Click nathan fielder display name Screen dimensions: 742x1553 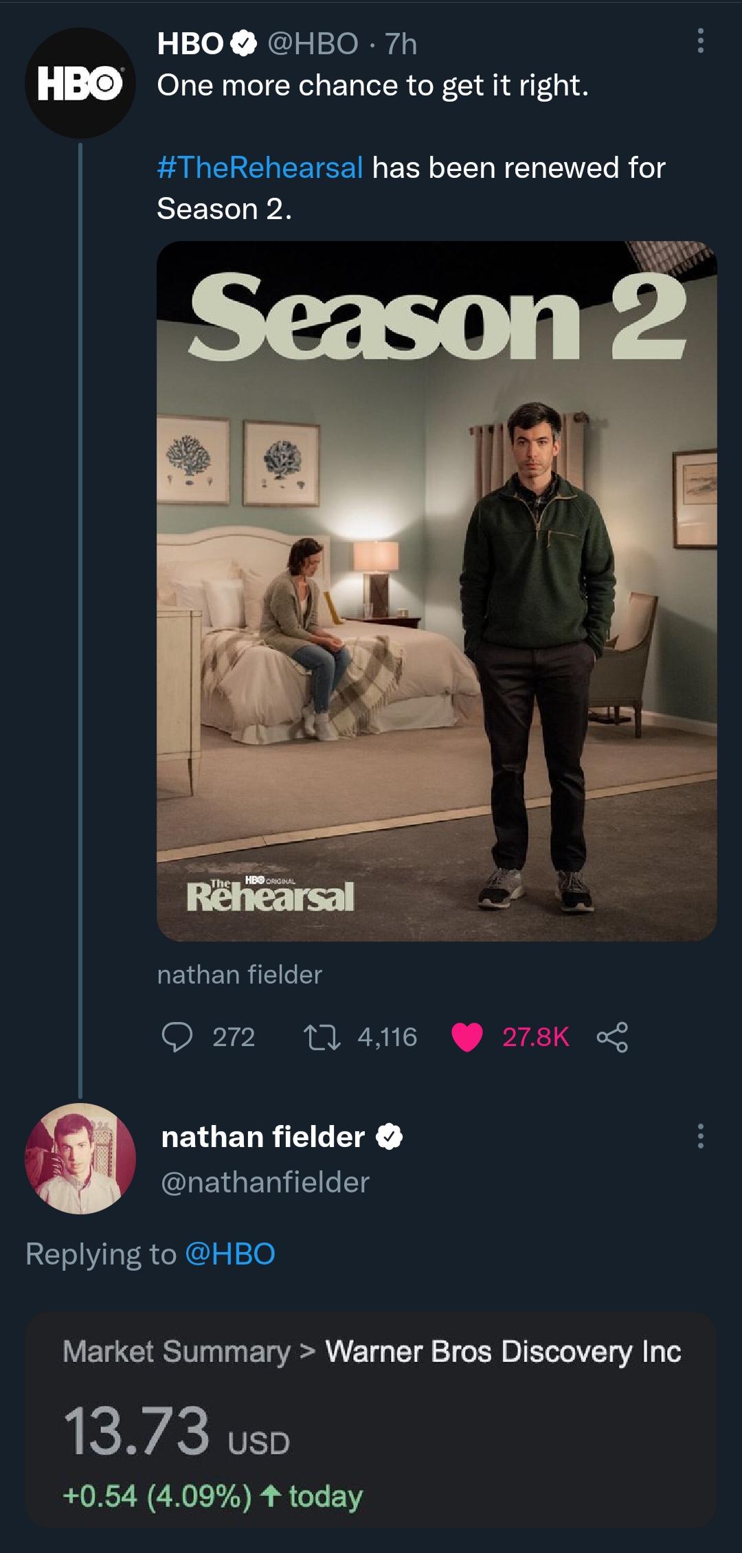263,1137
